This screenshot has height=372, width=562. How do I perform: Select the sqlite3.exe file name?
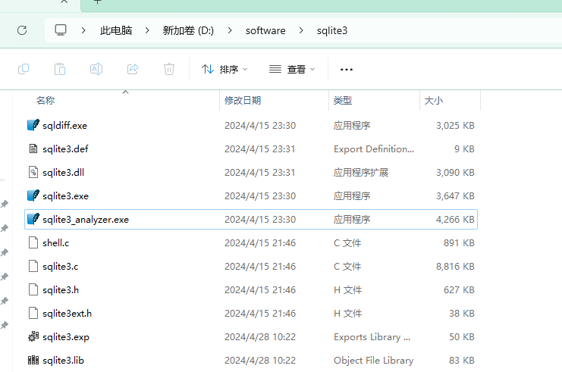click(x=65, y=196)
